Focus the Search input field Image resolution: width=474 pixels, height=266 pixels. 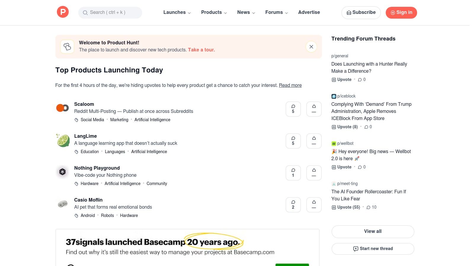point(110,12)
